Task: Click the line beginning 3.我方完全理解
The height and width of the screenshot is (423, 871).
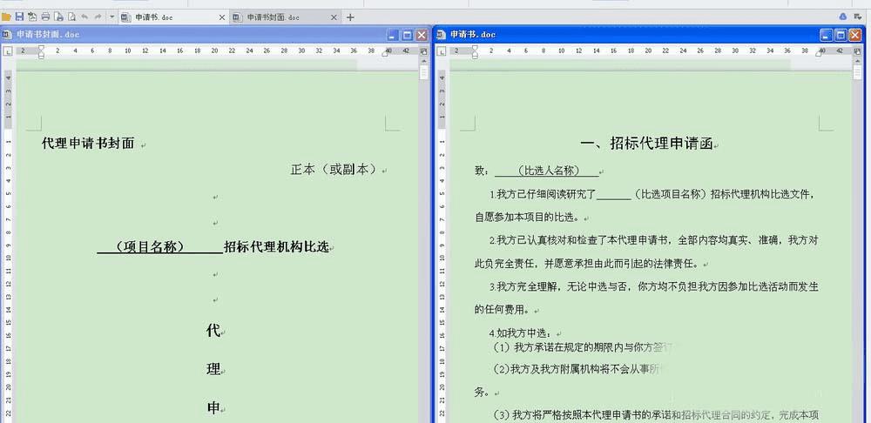Action: tap(654, 286)
